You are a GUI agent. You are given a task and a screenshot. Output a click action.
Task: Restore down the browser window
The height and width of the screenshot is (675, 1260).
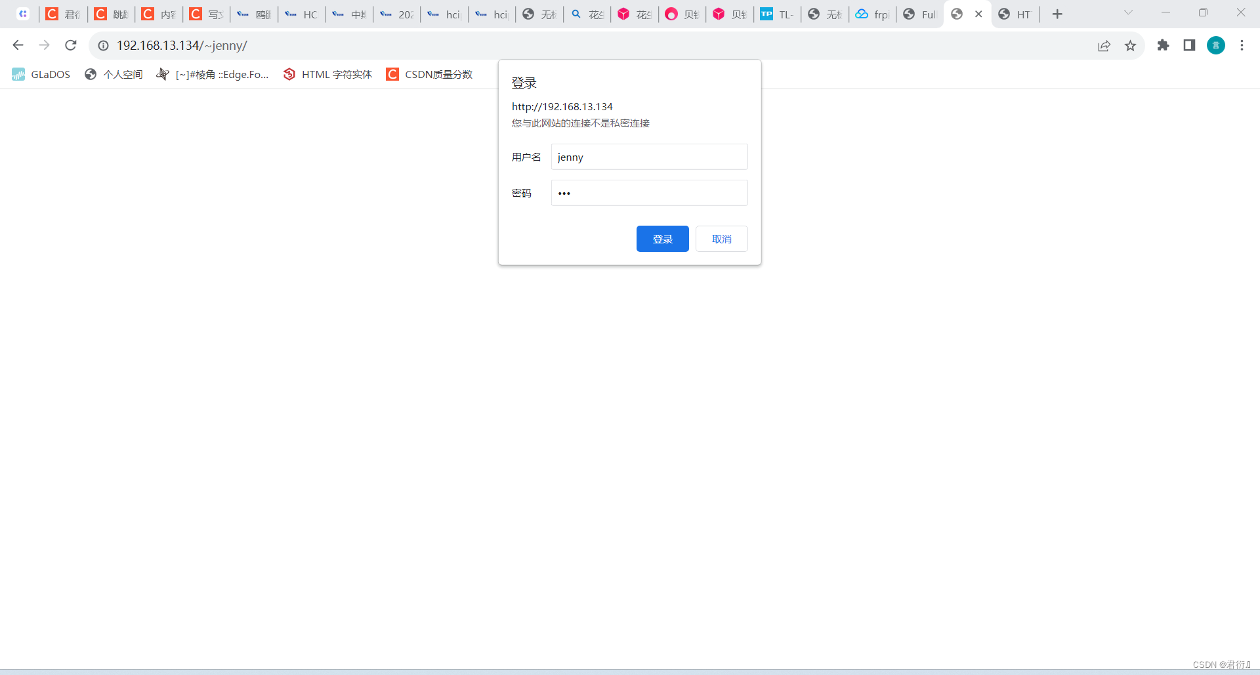(x=1203, y=12)
